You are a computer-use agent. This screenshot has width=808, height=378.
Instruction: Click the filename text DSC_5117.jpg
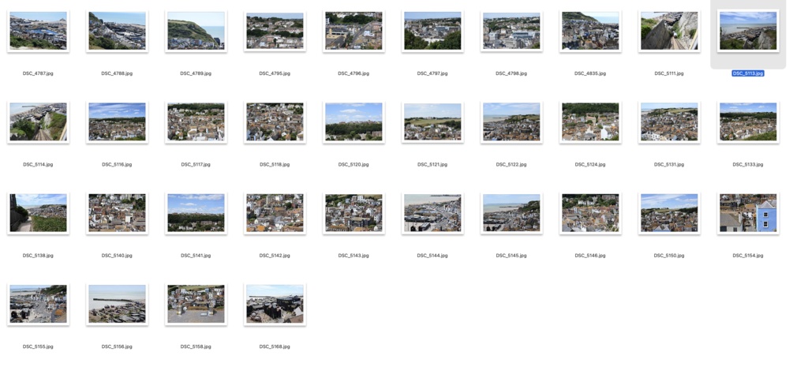click(x=196, y=164)
